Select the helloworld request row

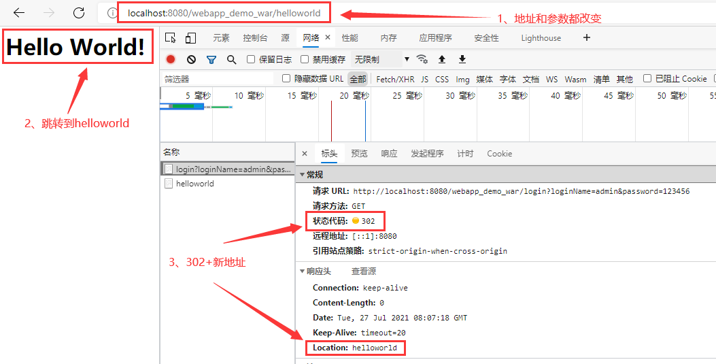pyautogui.click(x=228, y=184)
